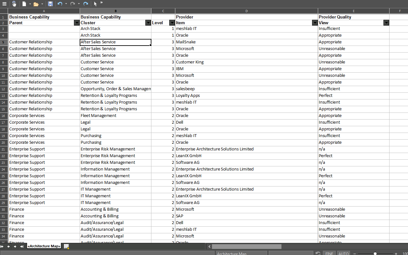Image resolution: width=408 pixels, height=255 pixels.
Task: Click 'Customer King' cell
Action: click(246, 62)
